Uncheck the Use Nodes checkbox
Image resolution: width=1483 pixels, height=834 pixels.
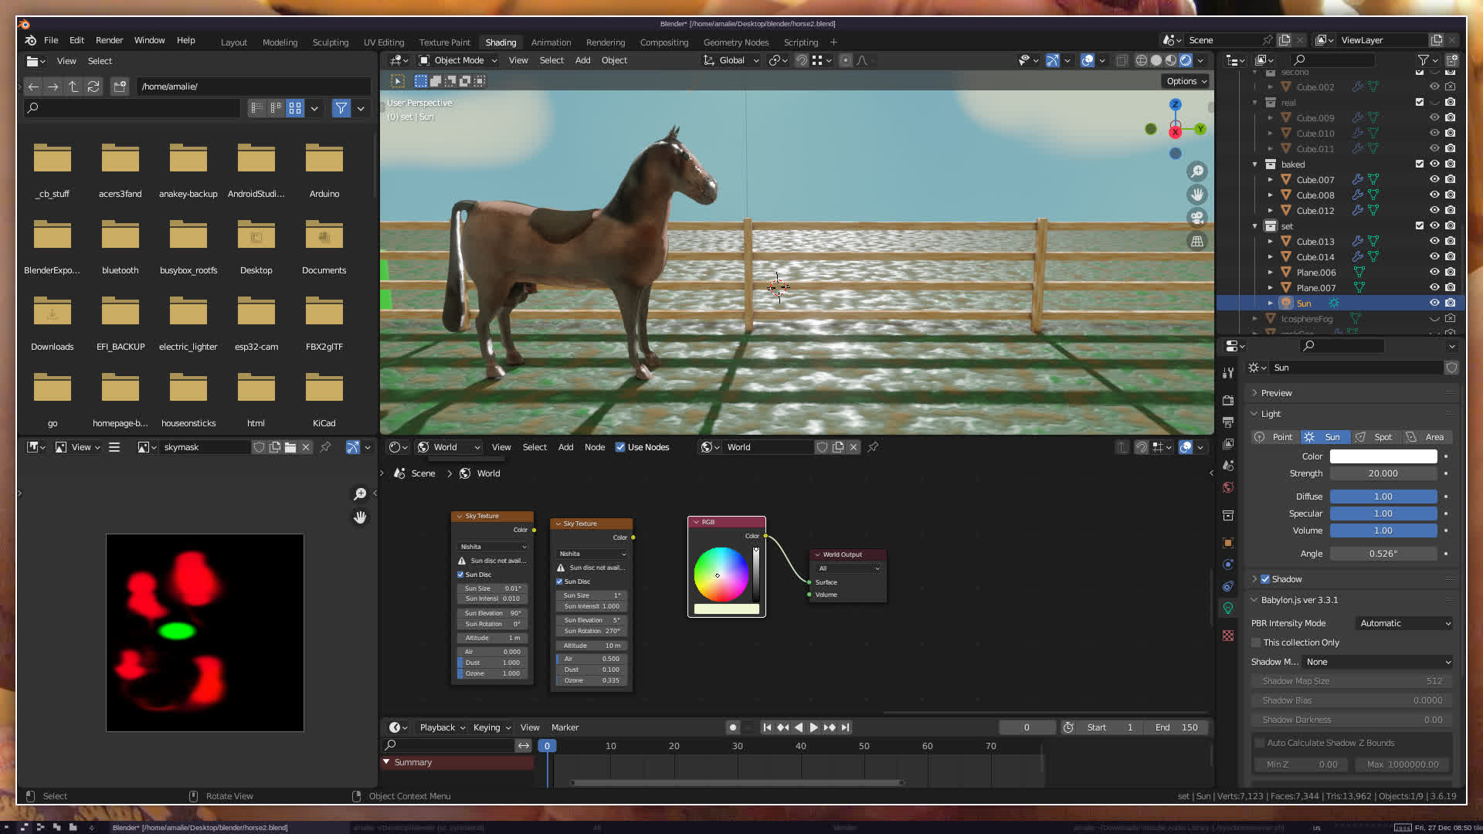point(620,447)
